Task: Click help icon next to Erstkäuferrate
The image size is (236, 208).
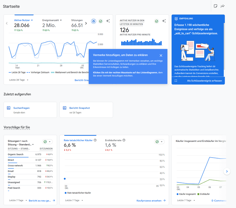Action: pos(124,140)
